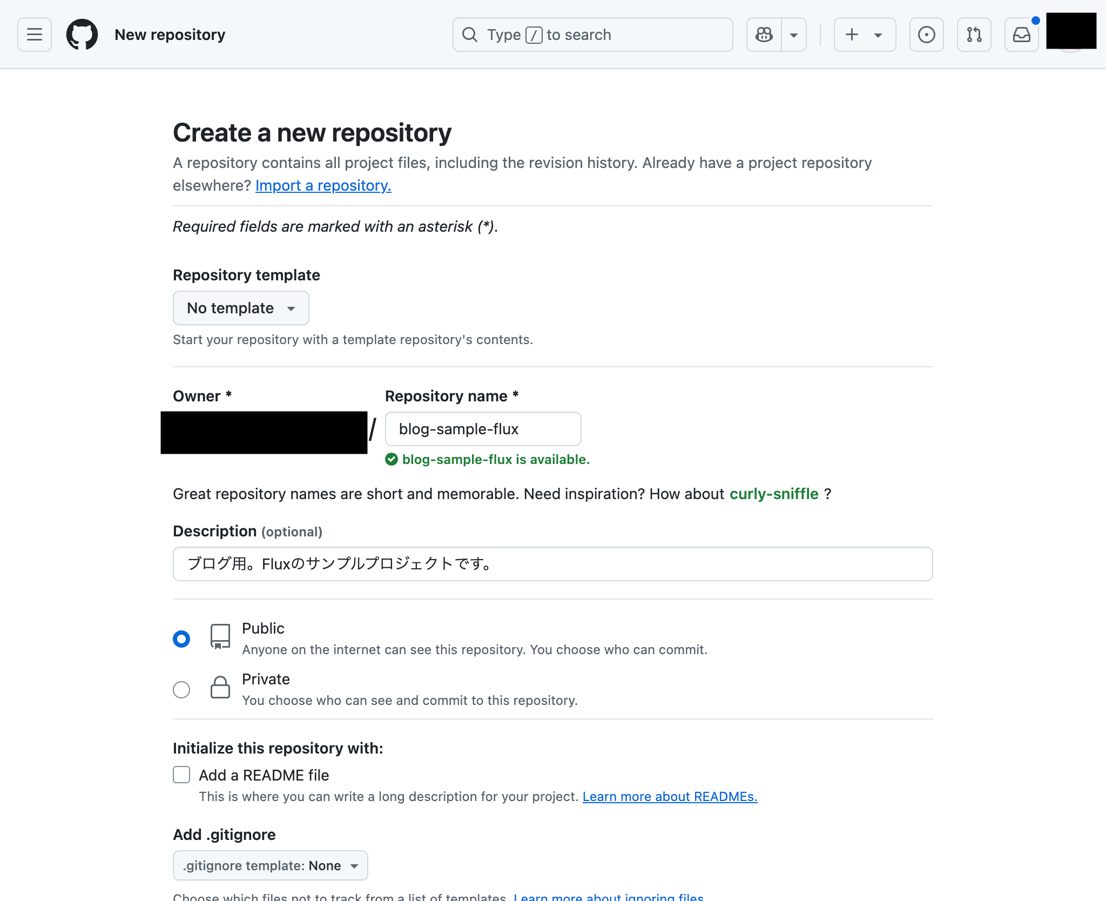Open the Issues circle-dot icon
This screenshot has width=1106, height=901.
[x=926, y=35]
